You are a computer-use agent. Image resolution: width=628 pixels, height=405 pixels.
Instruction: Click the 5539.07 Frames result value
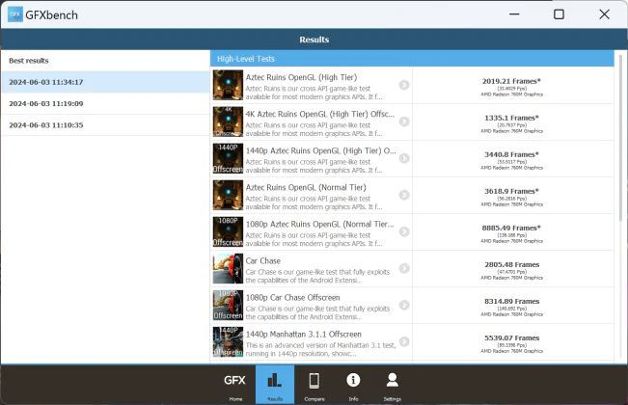[x=512, y=338]
